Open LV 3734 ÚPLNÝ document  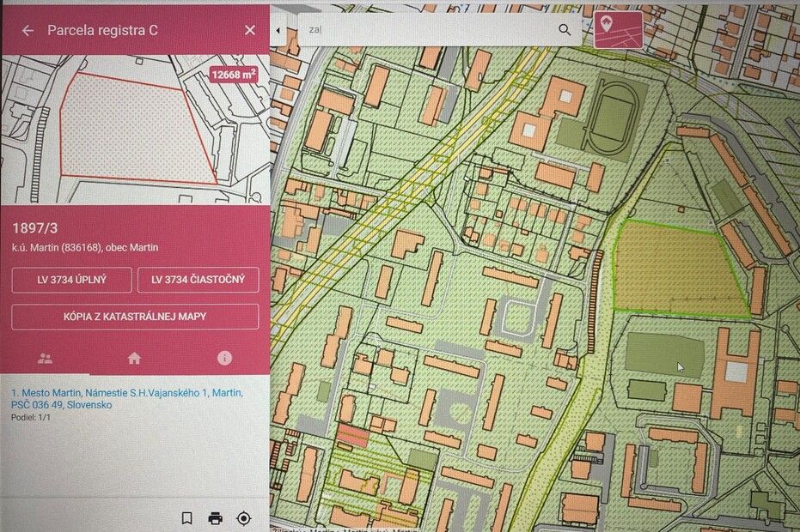[x=72, y=280]
